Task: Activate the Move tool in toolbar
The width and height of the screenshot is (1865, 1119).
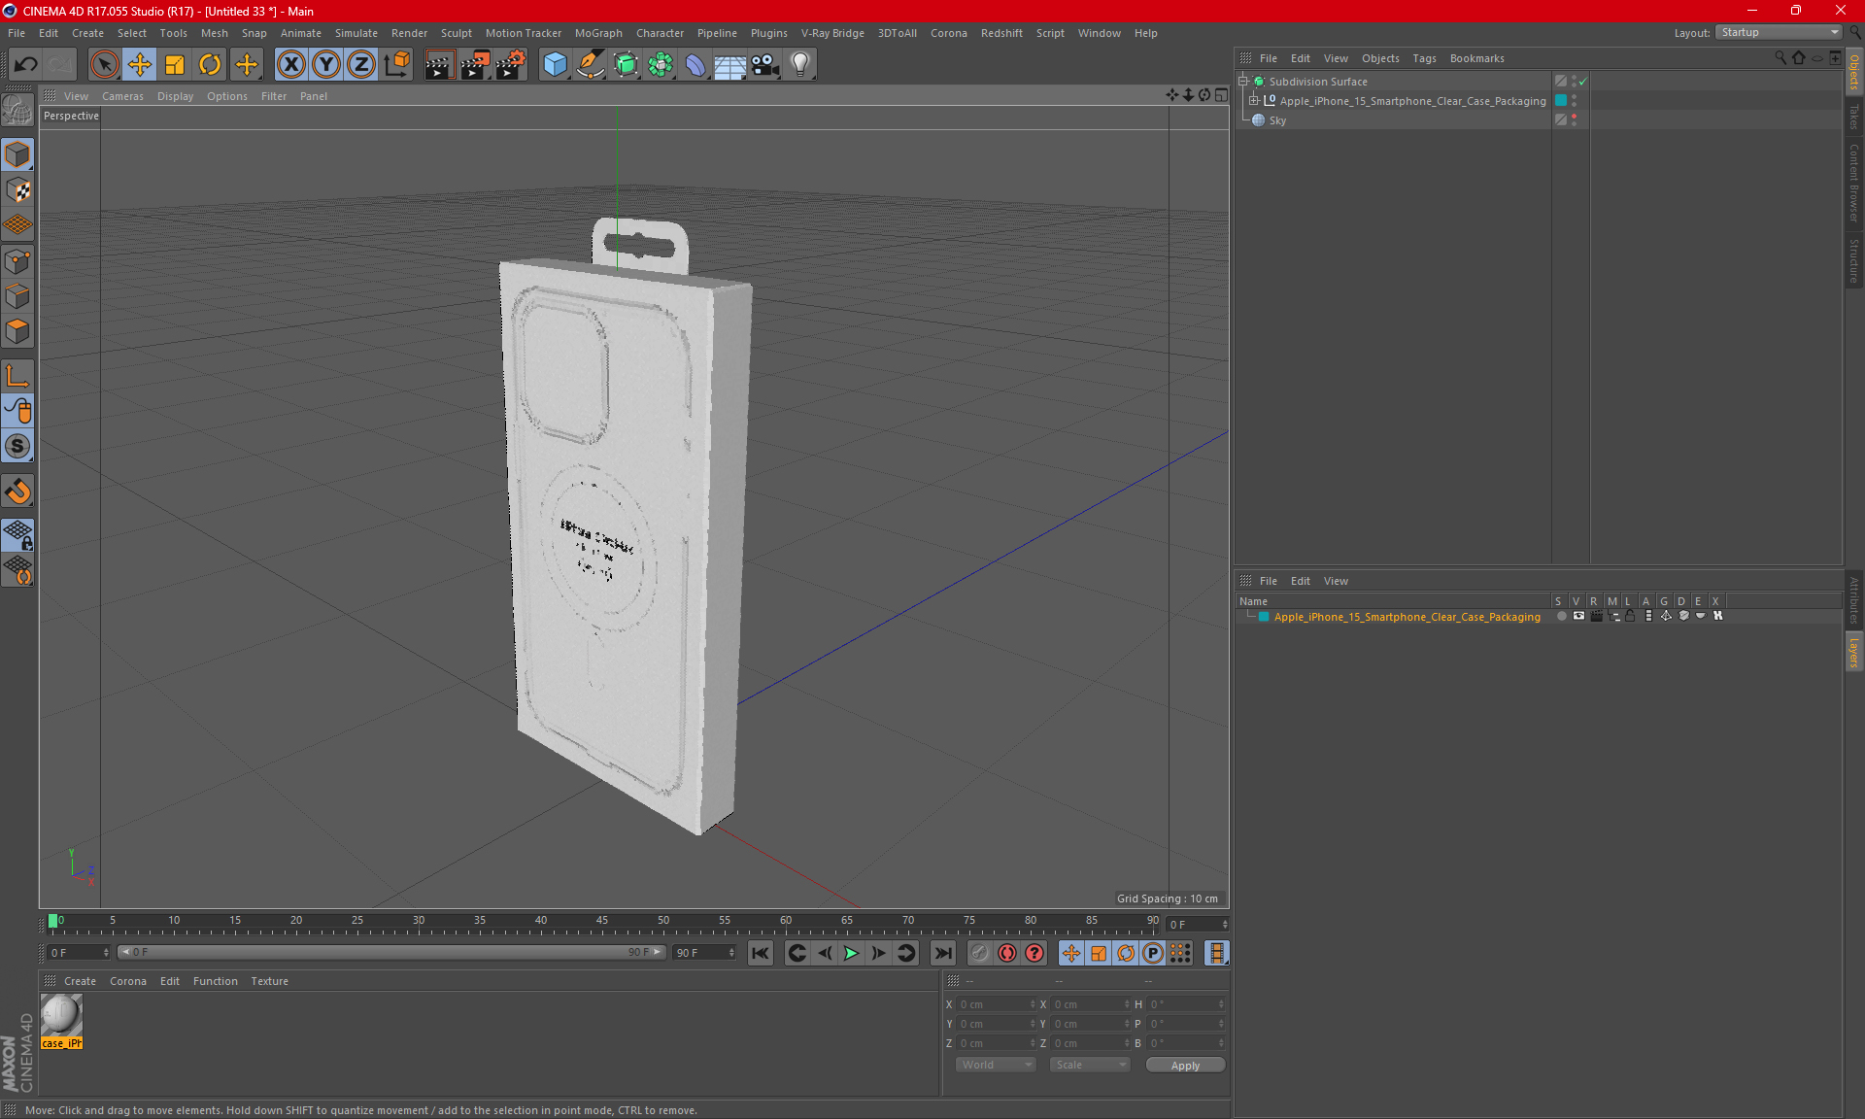Action: [x=140, y=64]
